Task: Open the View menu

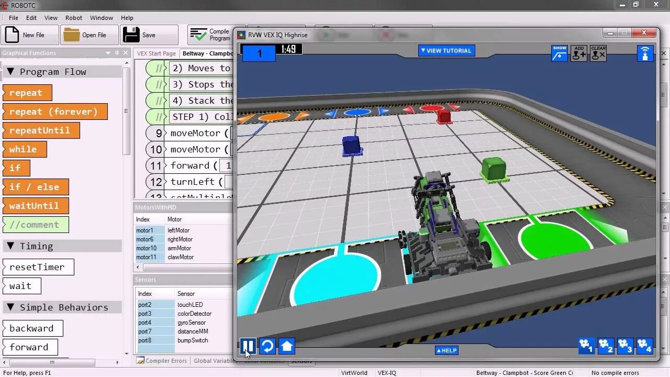Action: coord(51,18)
